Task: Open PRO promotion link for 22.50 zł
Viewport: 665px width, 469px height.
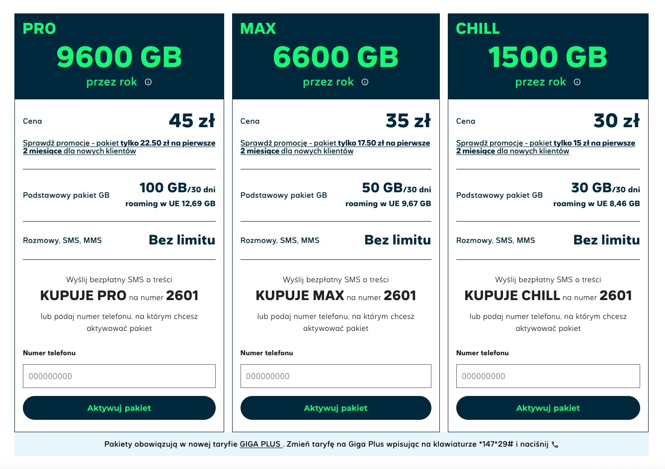Action: pos(119,147)
